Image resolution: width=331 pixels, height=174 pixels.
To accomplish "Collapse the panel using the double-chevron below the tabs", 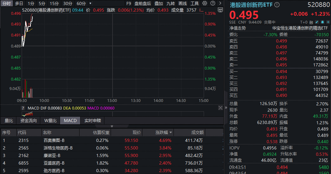I will click(112, 126).
